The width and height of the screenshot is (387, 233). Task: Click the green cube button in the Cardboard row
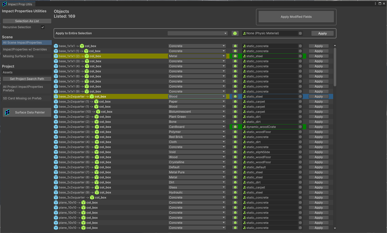click(x=235, y=127)
